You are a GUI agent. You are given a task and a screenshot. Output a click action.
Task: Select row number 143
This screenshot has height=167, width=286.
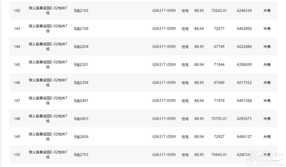pos(17,29)
